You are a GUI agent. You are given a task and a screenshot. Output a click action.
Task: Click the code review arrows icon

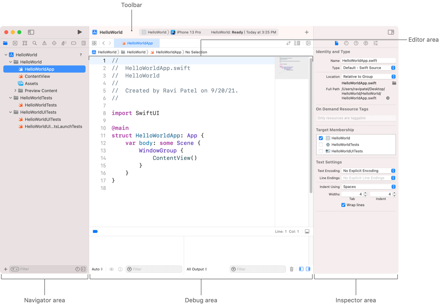pyautogui.click(x=288, y=43)
